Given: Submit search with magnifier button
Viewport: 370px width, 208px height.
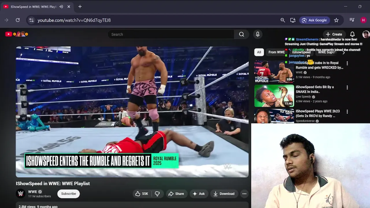Looking at the screenshot, I should (241, 34).
